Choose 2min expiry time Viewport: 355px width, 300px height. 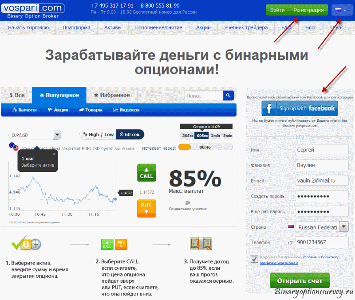[215, 136]
